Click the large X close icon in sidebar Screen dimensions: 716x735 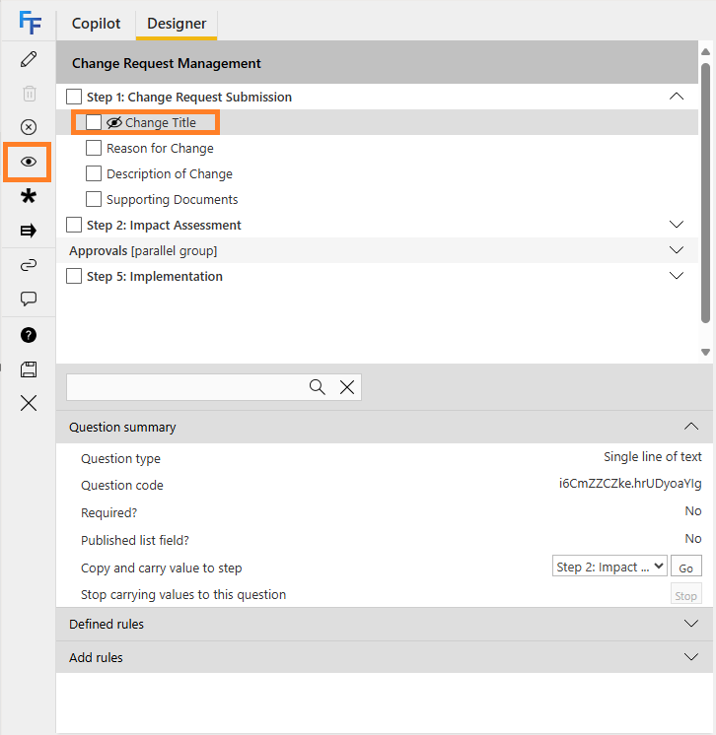29,403
